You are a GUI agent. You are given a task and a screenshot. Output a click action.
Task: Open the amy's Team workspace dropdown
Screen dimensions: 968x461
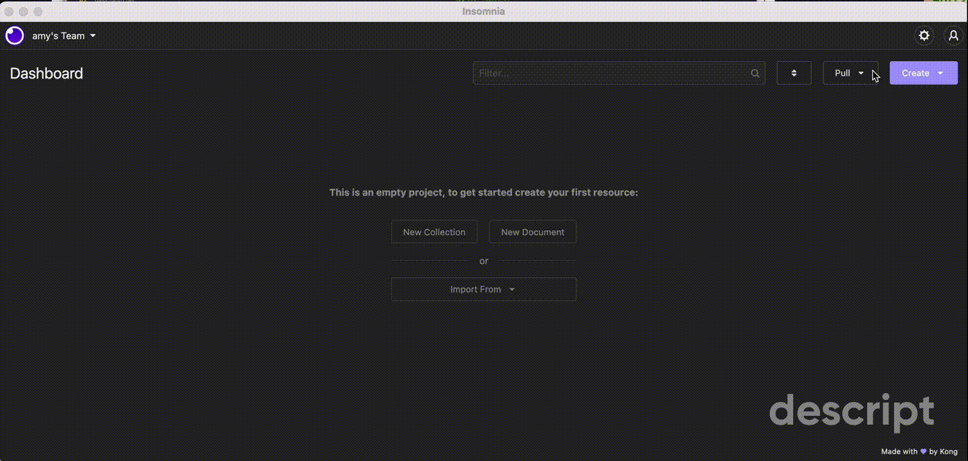(64, 36)
